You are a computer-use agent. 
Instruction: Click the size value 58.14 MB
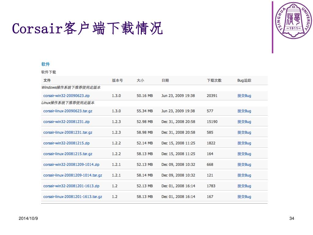[145, 175]
